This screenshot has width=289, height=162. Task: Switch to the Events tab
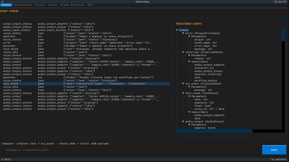tap(6, 5)
